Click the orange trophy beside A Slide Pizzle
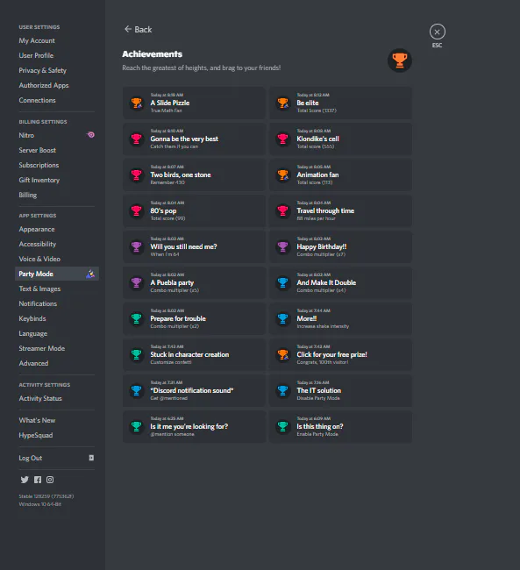Screen dimensions: 520x570 [137, 103]
